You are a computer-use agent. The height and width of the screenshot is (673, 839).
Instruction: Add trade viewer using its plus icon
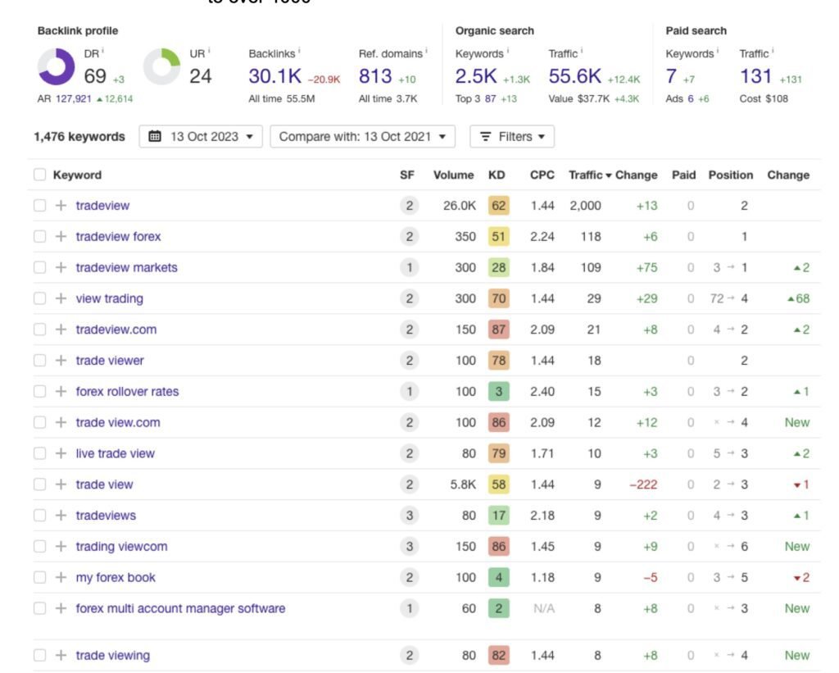61,361
